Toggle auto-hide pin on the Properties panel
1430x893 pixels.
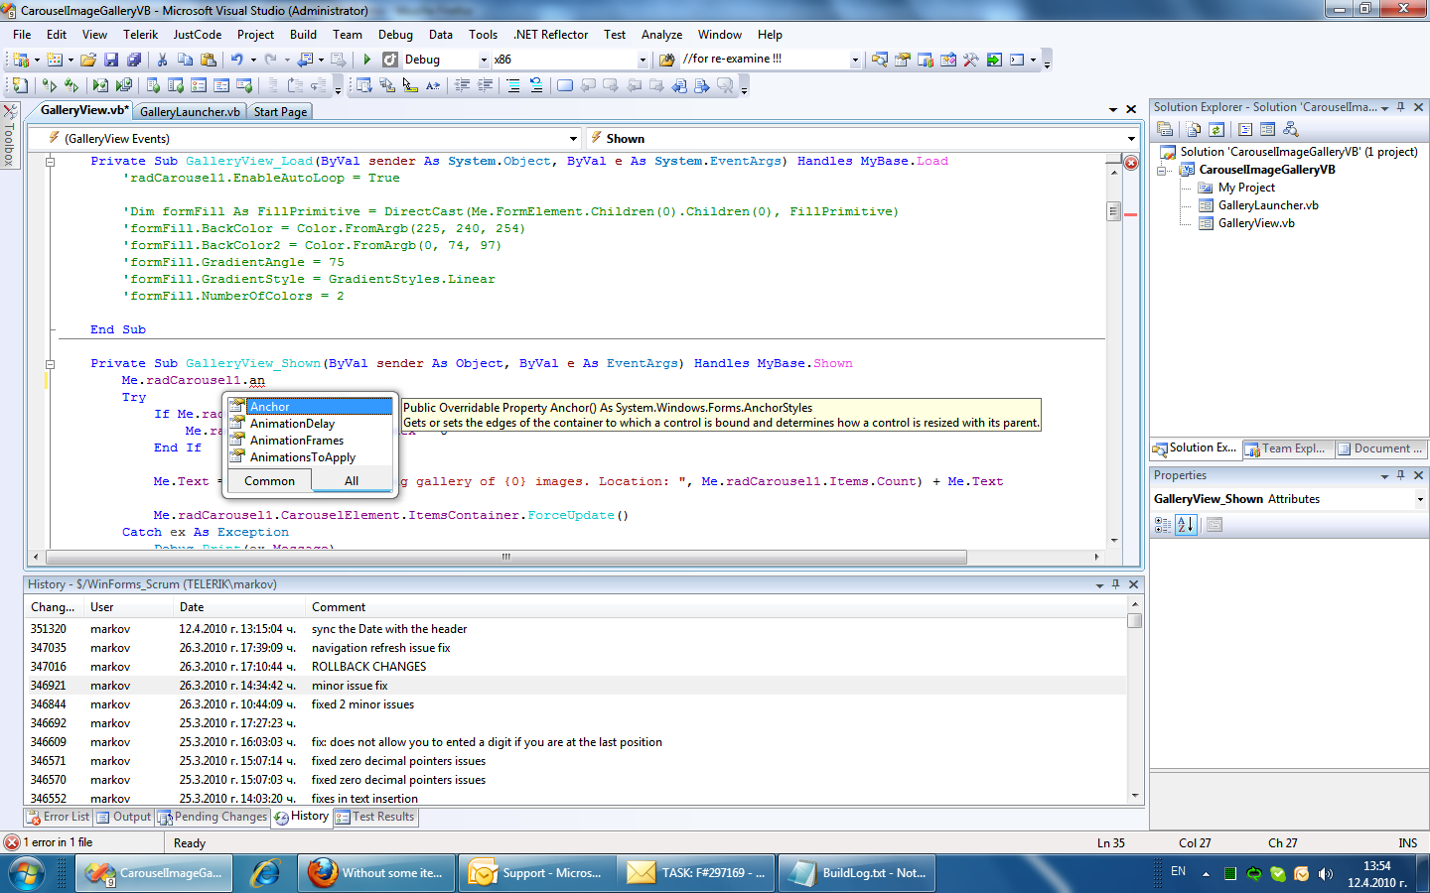1401,475
